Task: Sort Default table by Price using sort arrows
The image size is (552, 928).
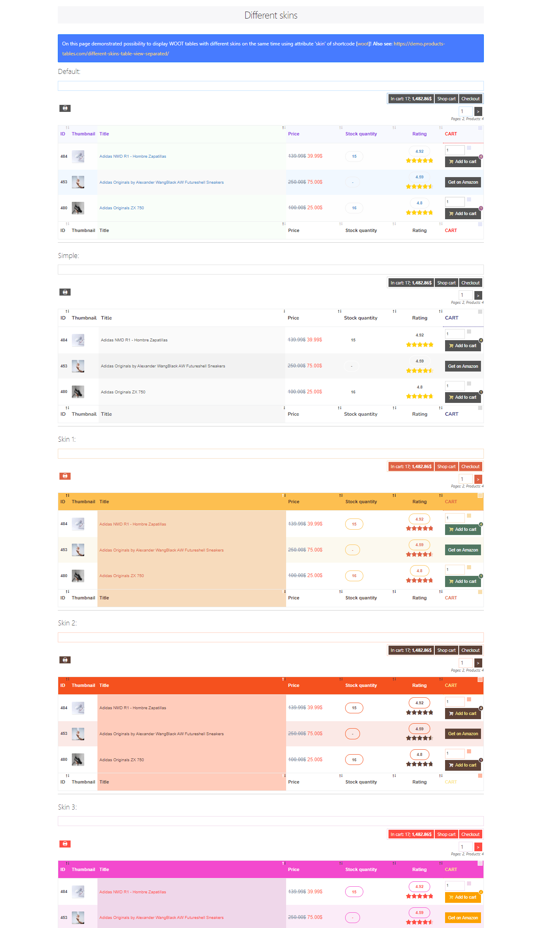Action: (341, 128)
